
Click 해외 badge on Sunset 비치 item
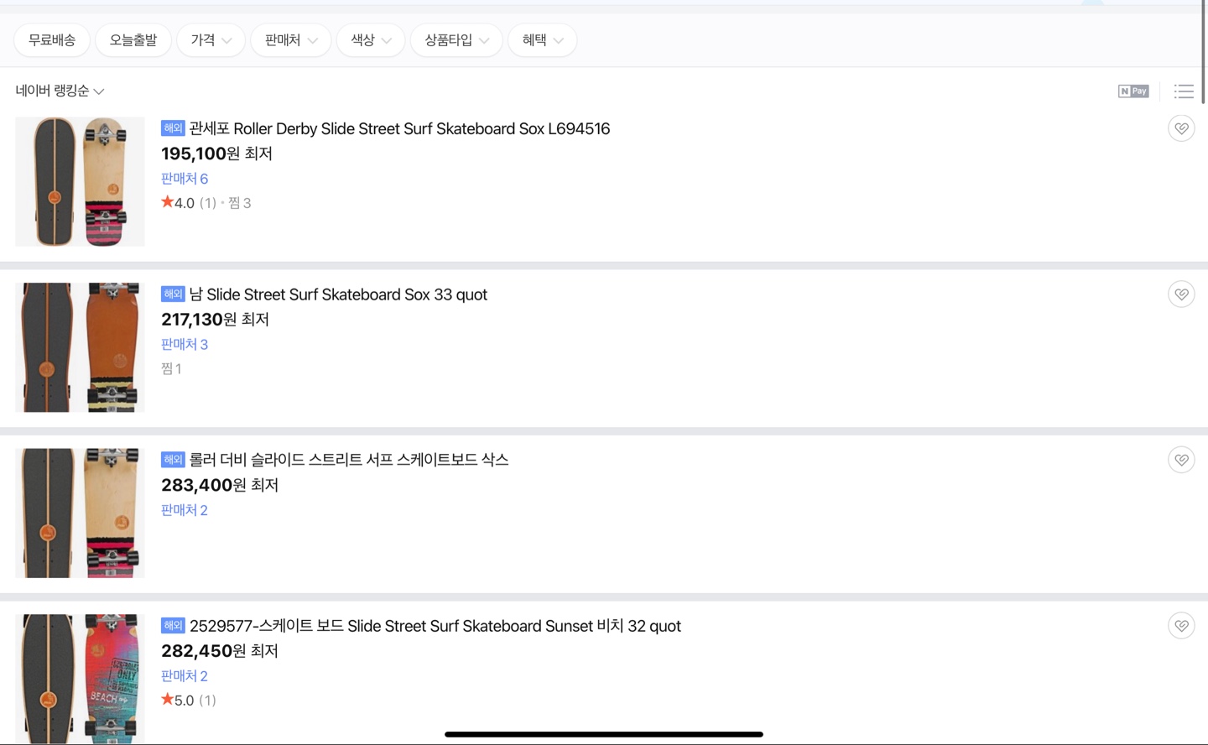coord(173,626)
